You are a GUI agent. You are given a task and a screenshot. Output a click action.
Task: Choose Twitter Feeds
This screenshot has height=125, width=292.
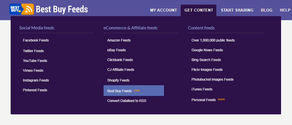33,51
